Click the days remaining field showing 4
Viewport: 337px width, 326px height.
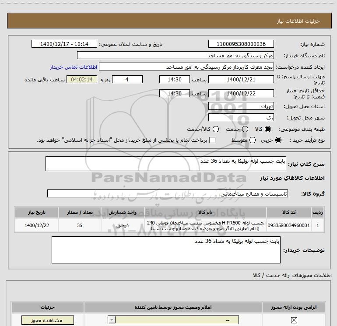tap(127, 79)
